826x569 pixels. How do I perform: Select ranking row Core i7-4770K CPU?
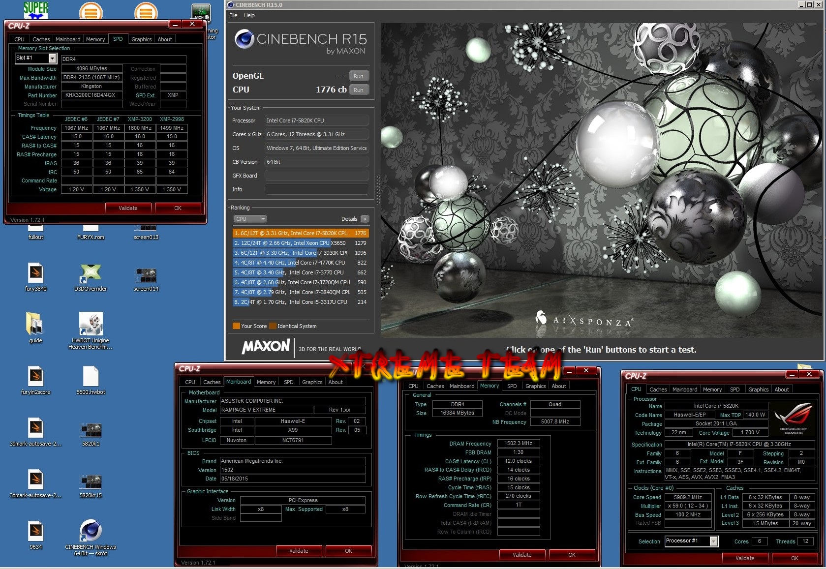tap(300, 263)
